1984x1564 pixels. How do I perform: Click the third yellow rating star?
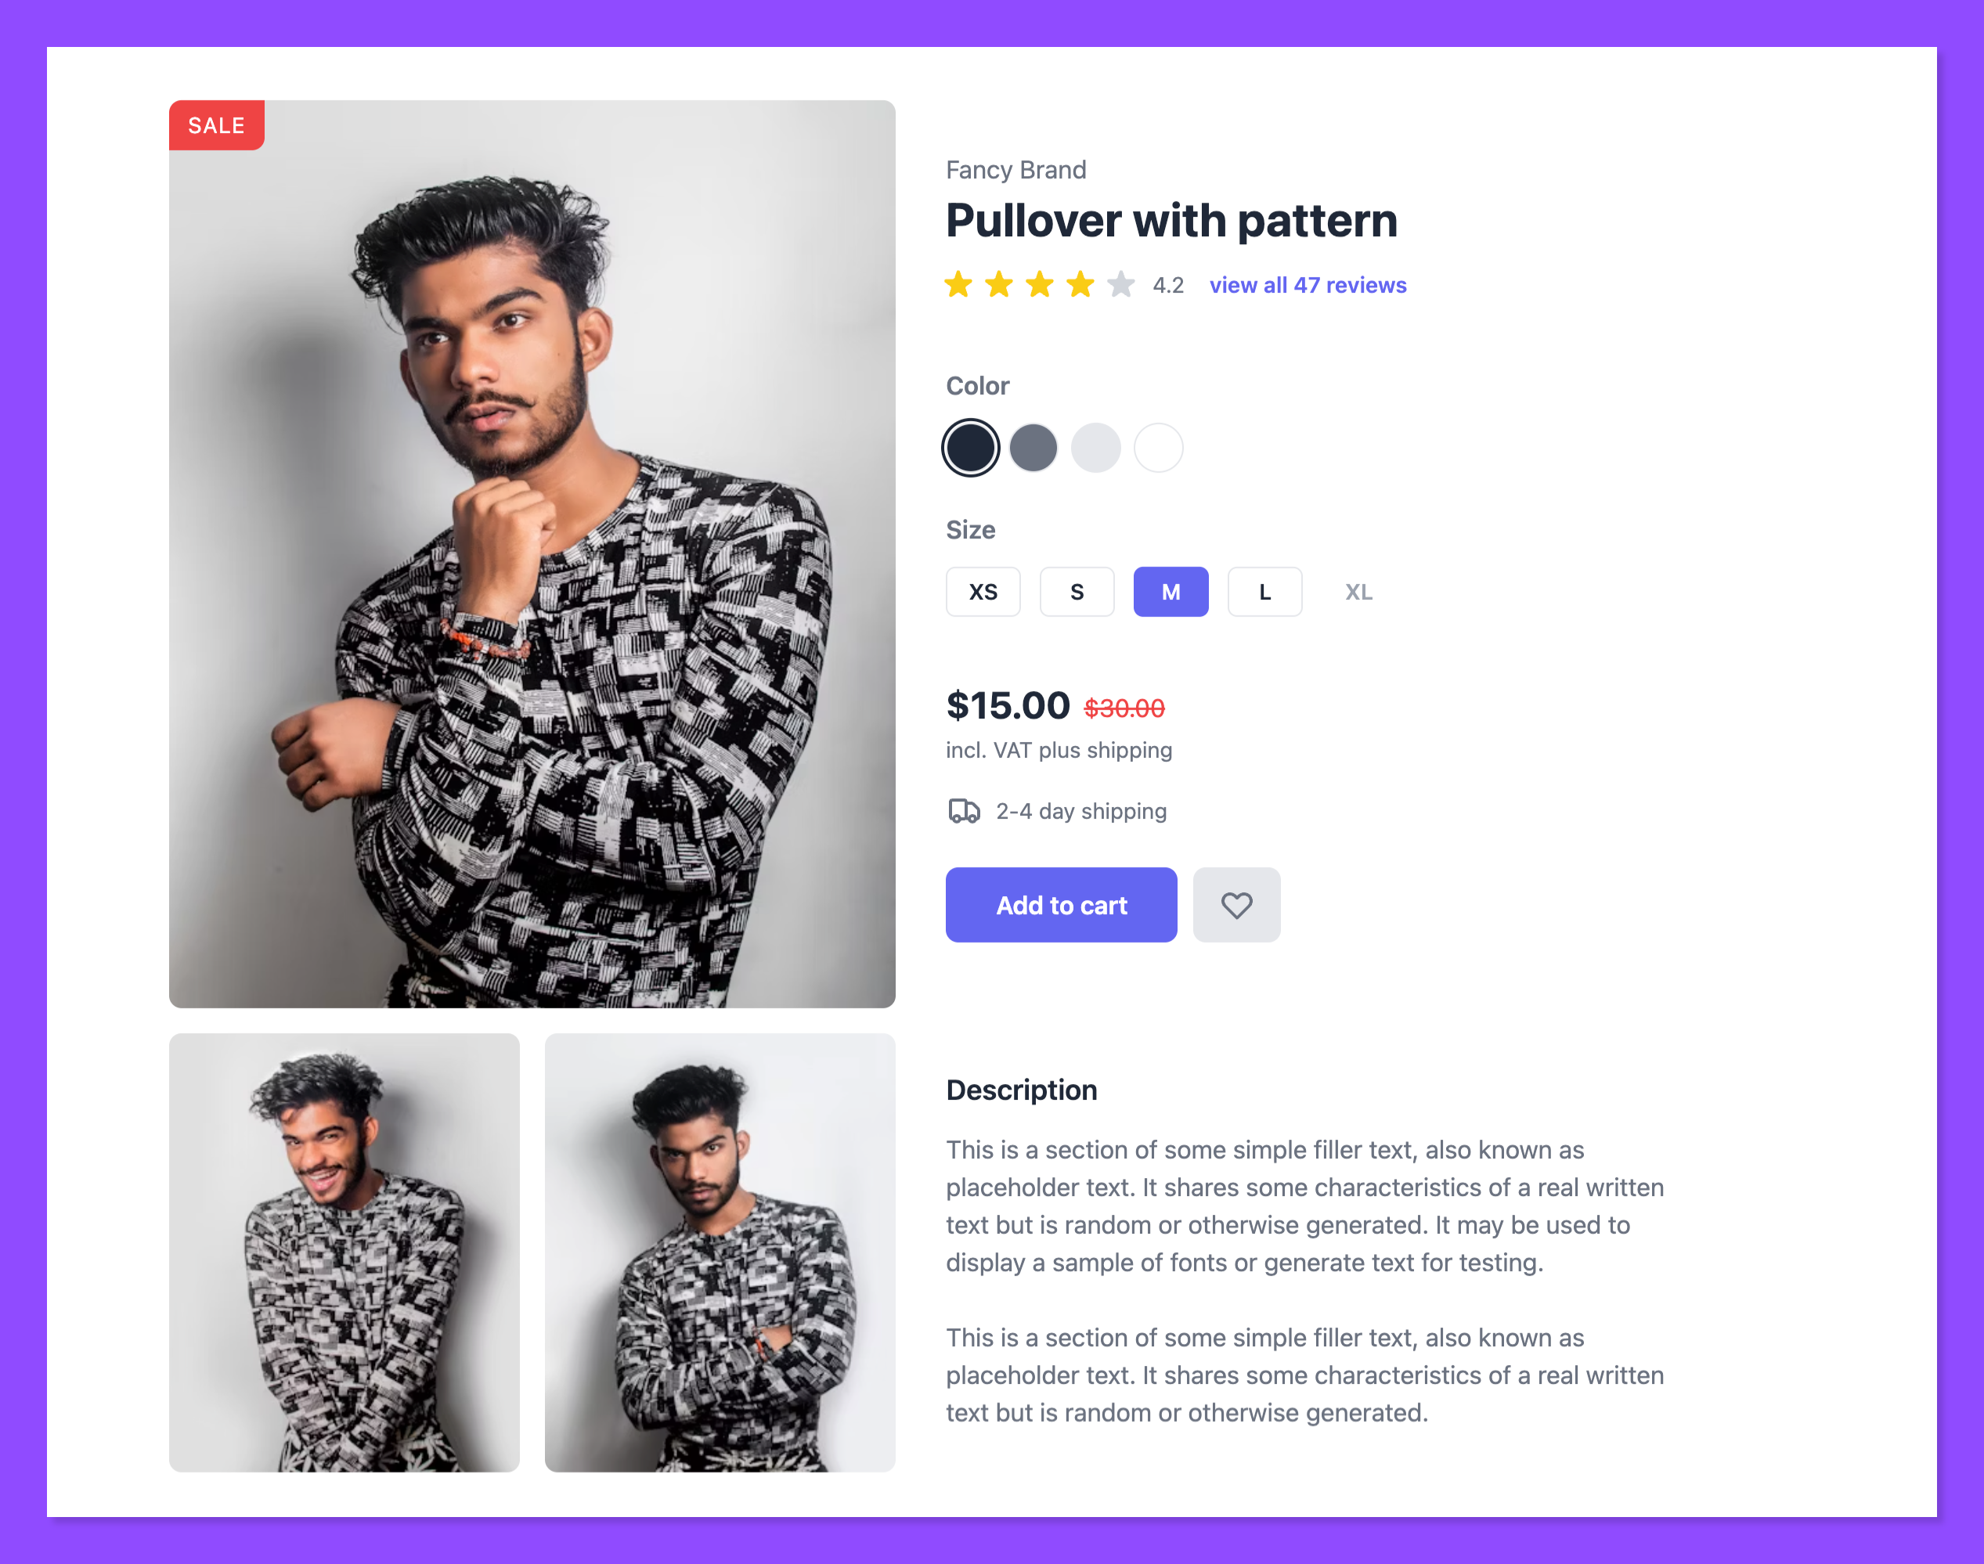1040,285
